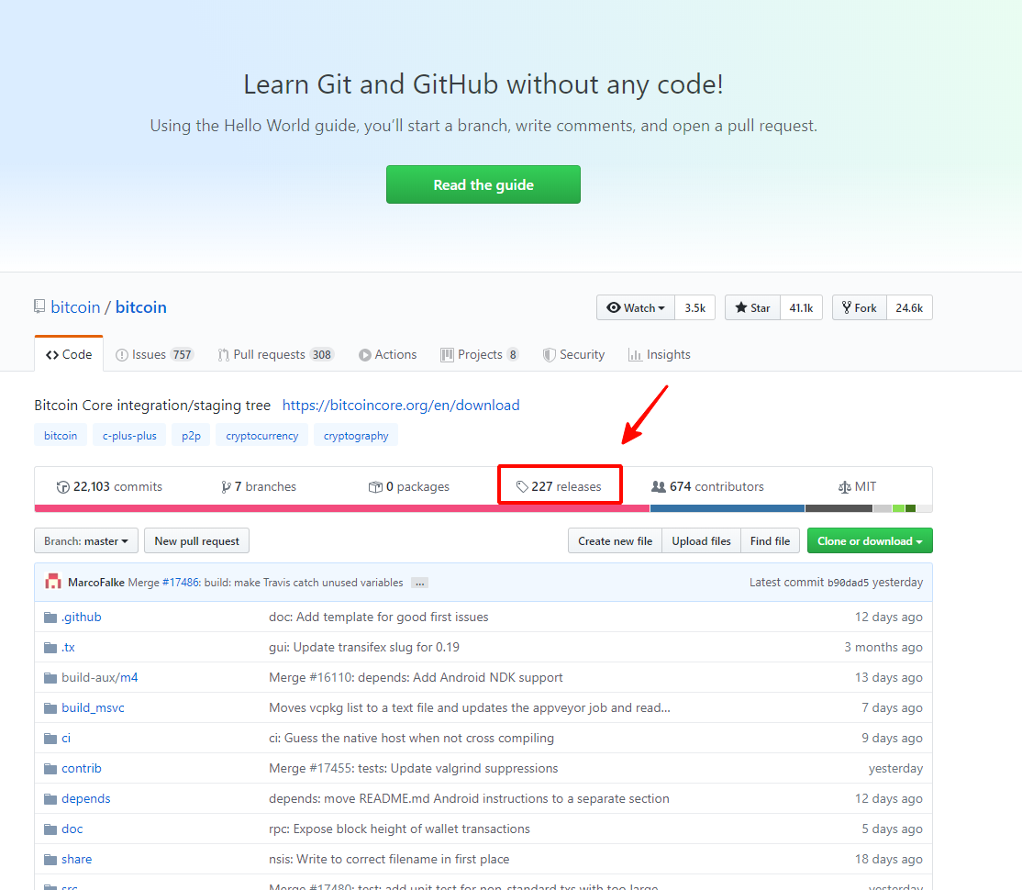View the 24.6k forks count
The image size is (1022, 890).
pyautogui.click(x=909, y=307)
